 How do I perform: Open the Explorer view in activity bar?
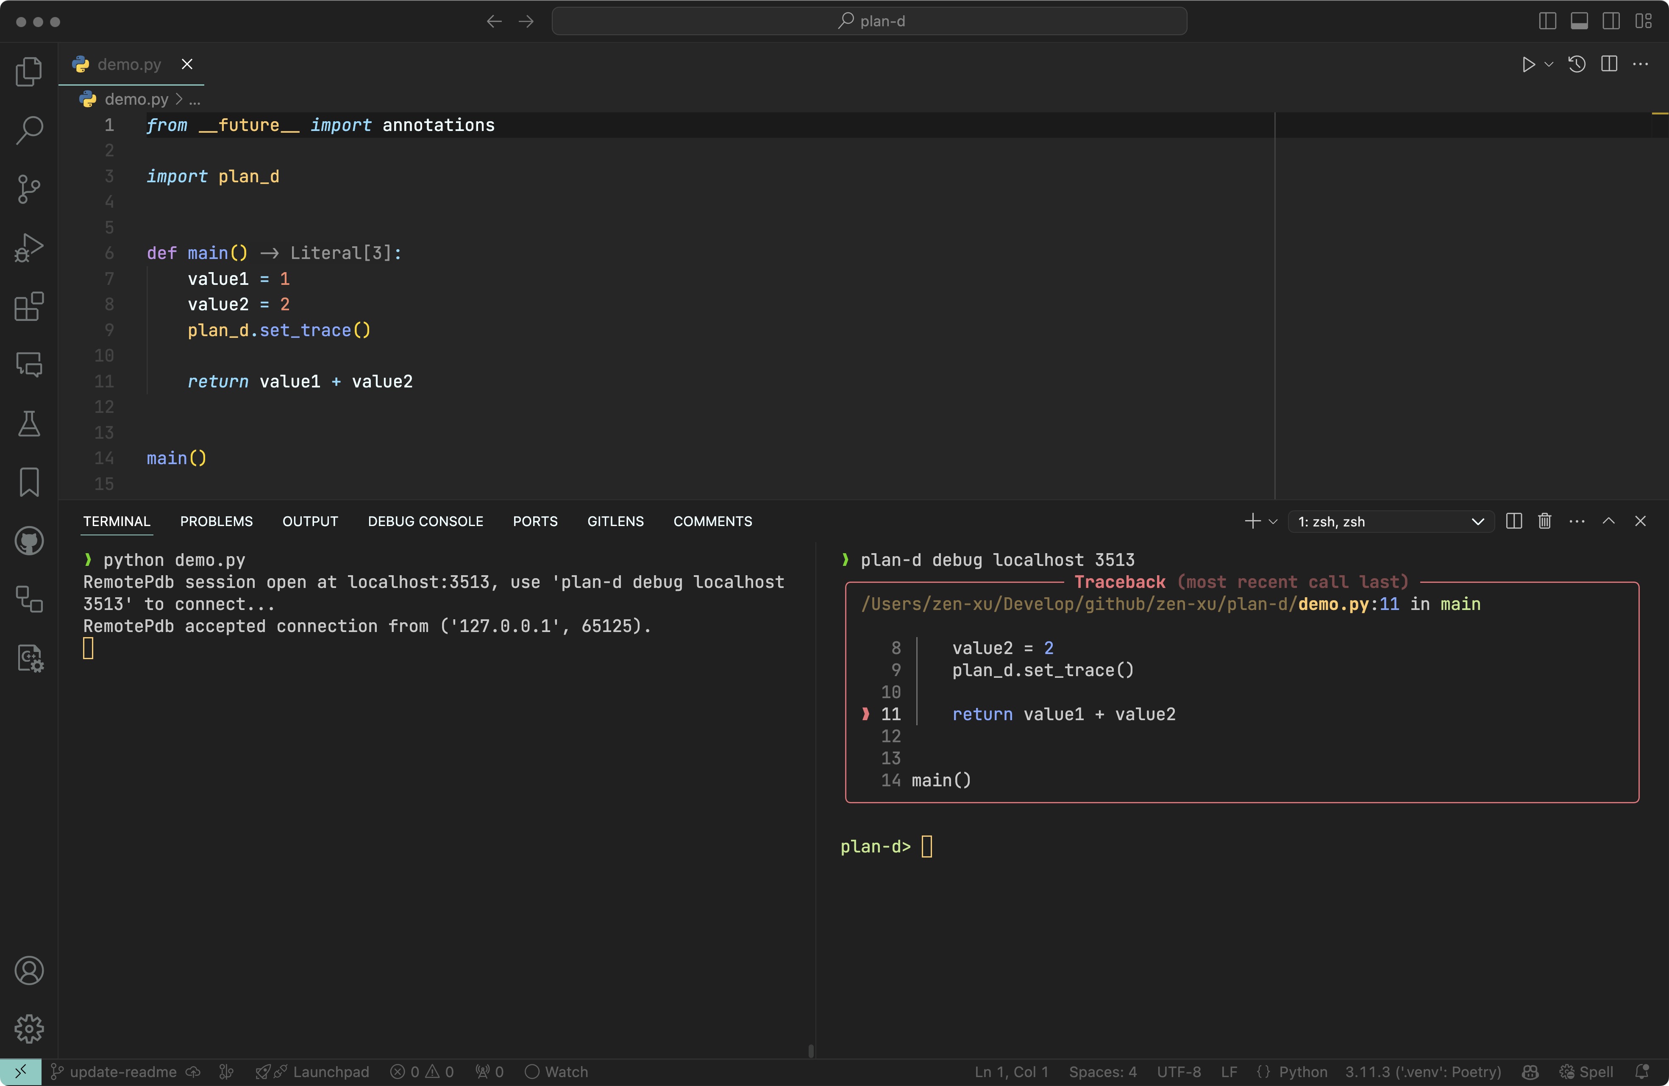click(x=29, y=72)
